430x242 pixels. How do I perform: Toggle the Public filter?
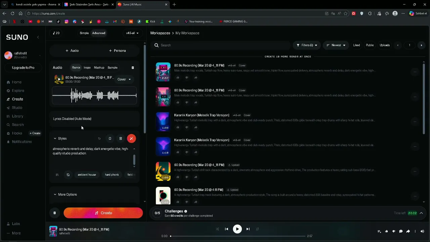tap(370, 45)
